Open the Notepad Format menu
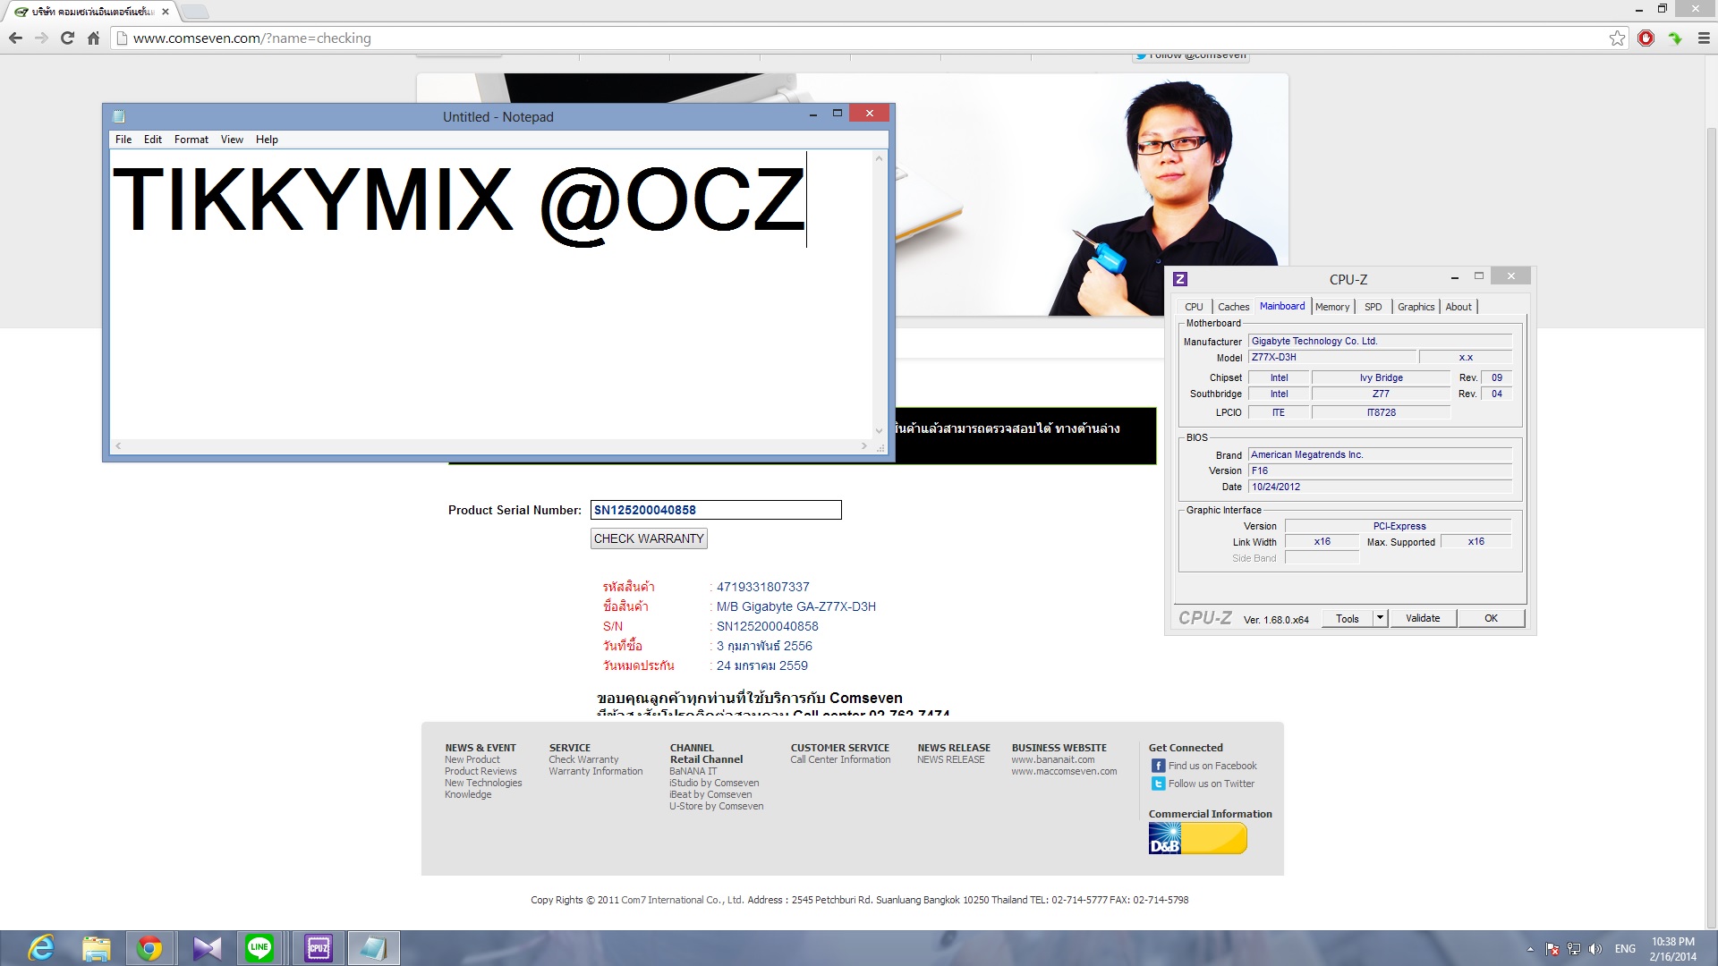Screen dimensions: 1718x966 pos(191,140)
